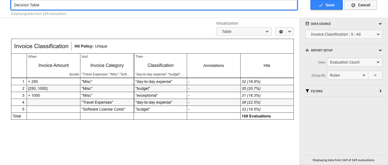Click the Decision Table title input field
The width and height of the screenshot is (388, 165).
point(154,5)
